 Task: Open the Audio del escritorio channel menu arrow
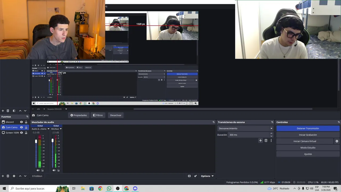48,129
